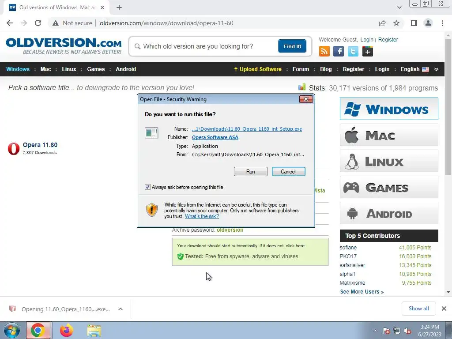The image size is (452, 339).
Task: Click Run in the security warning
Action: click(251, 172)
